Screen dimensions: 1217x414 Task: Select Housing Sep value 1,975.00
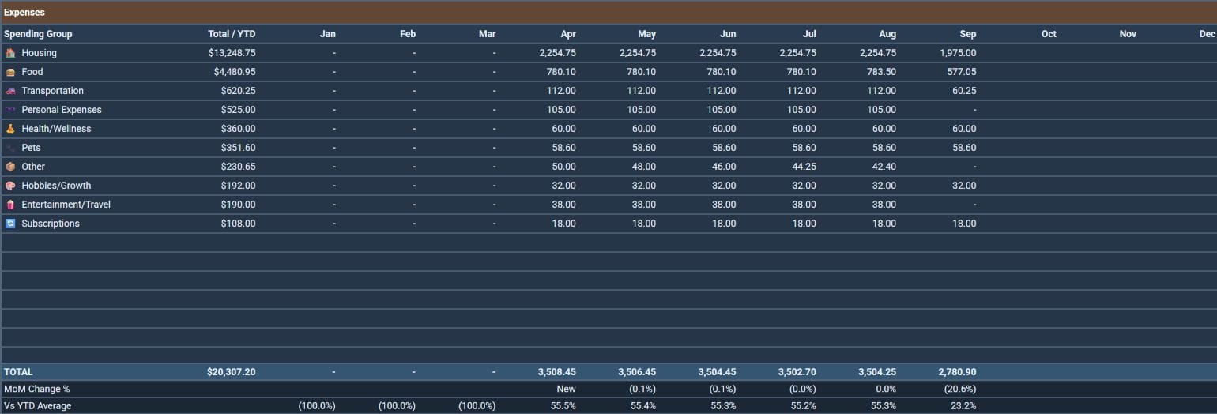[959, 53]
